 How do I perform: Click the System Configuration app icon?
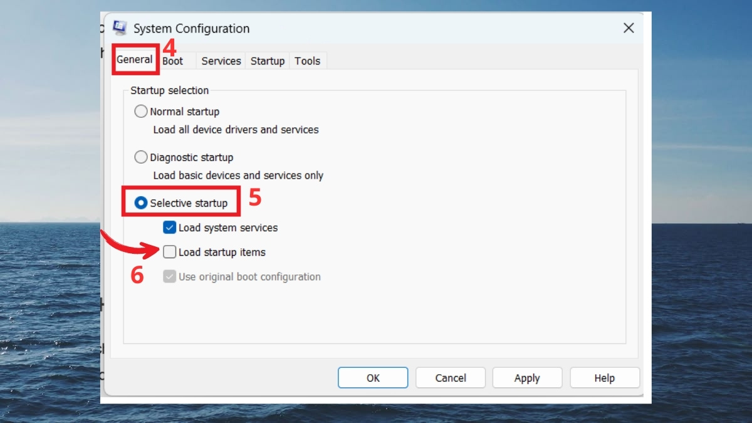pos(120,28)
